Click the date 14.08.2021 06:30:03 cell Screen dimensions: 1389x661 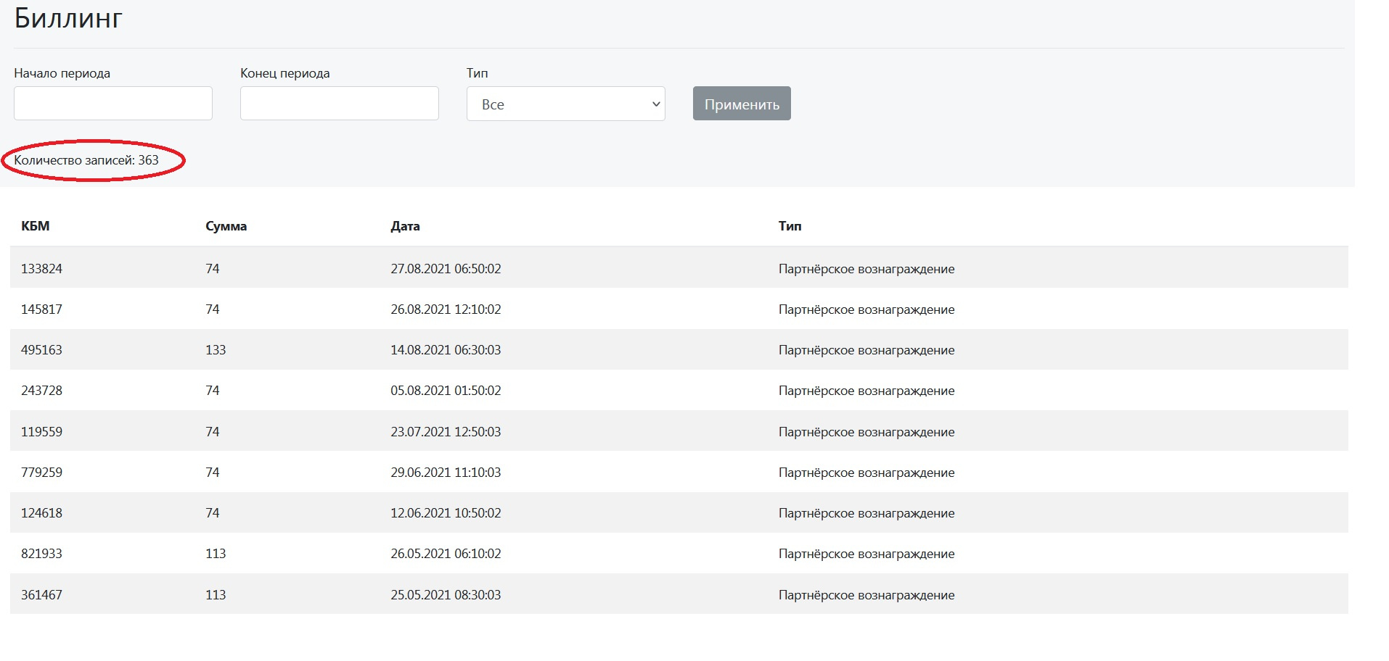(x=446, y=350)
